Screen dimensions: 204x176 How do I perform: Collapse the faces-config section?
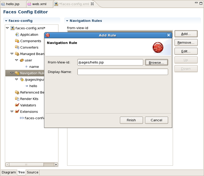pyautogui.click(x=6, y=21)
